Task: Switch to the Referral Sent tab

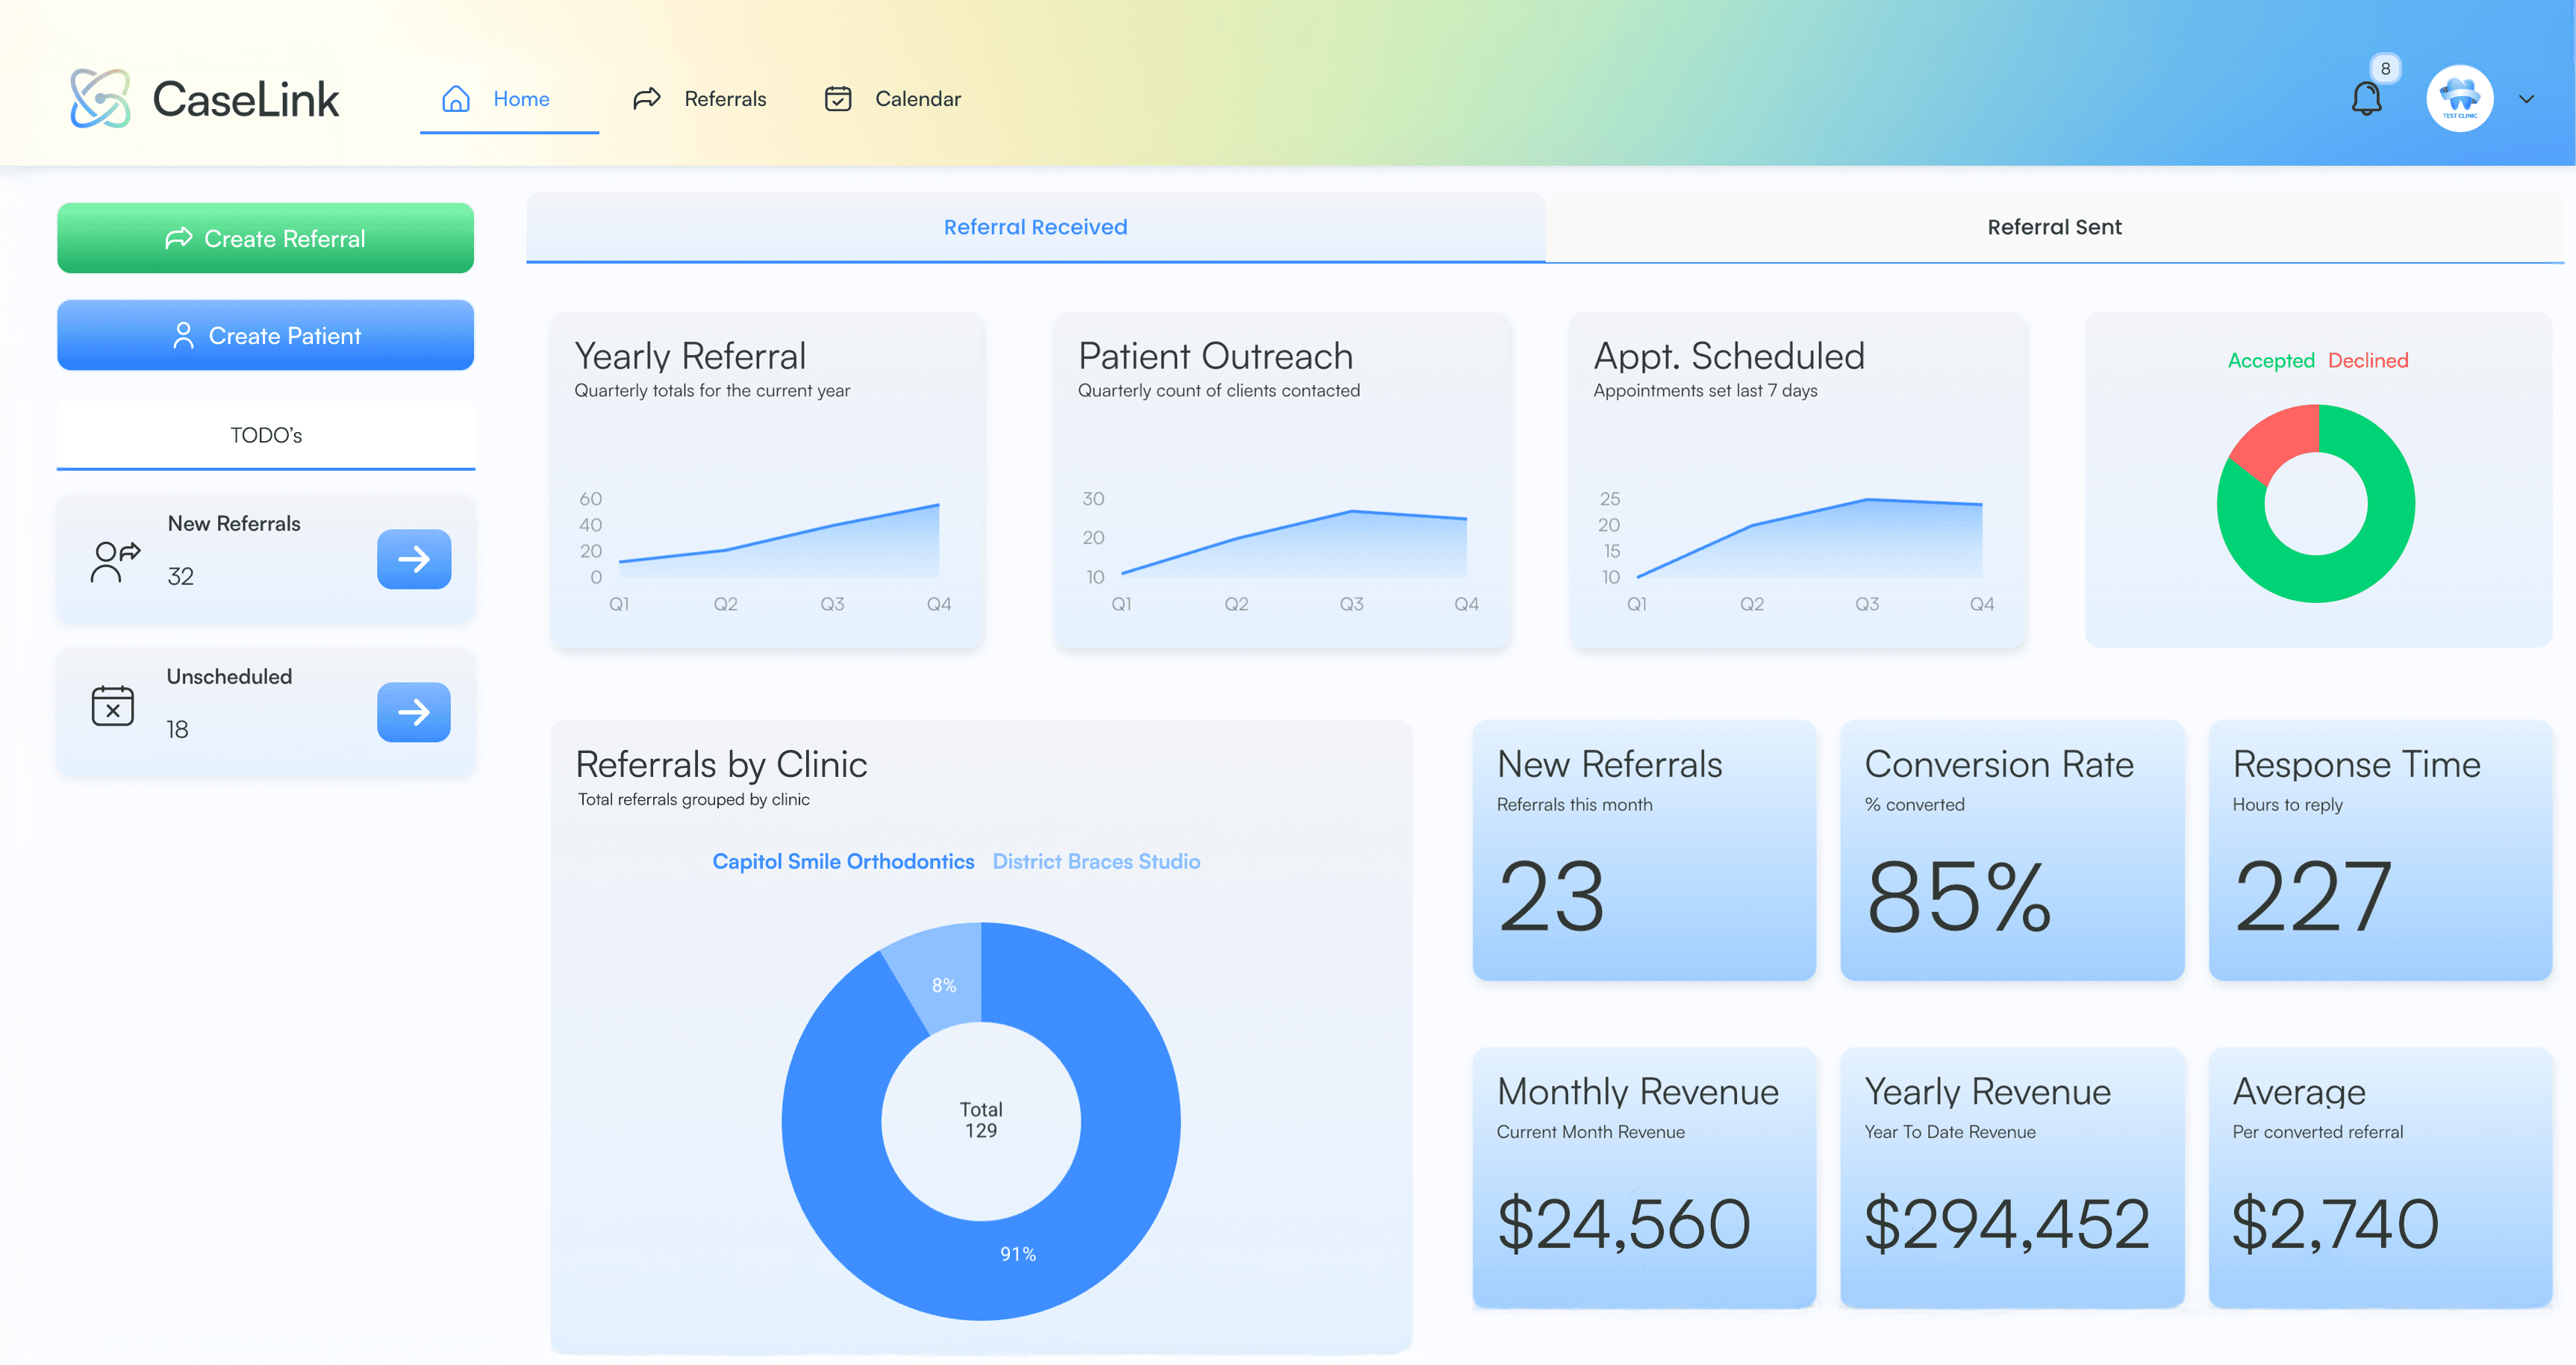Action: coord(2054,226)
